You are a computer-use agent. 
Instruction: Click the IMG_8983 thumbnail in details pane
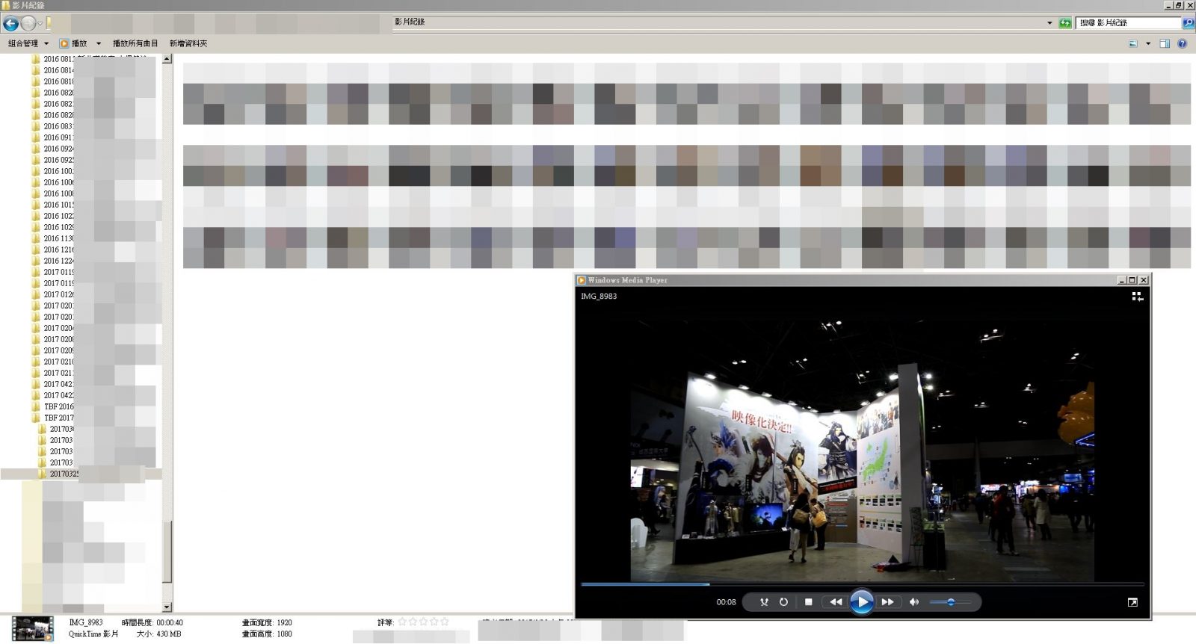pyautogui.click(x=33, y=628)
